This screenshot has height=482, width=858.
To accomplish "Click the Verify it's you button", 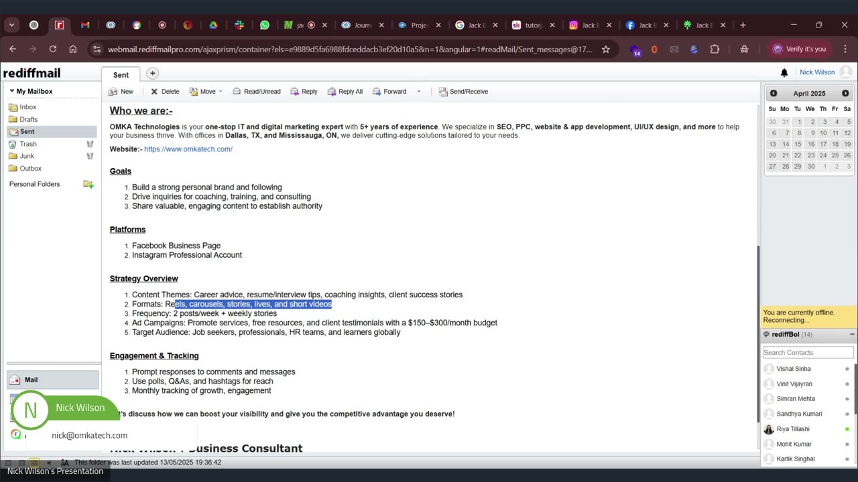I will point(799,49).
